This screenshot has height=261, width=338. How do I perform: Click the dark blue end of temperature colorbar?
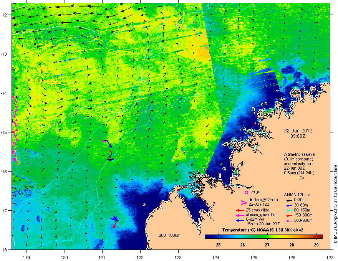click(x=208, y=236)
